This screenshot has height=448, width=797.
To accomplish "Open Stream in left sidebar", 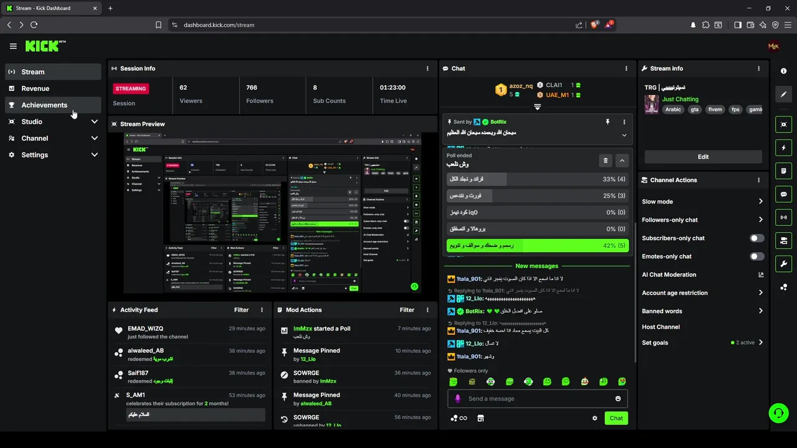I will click(x=53, y=72).
